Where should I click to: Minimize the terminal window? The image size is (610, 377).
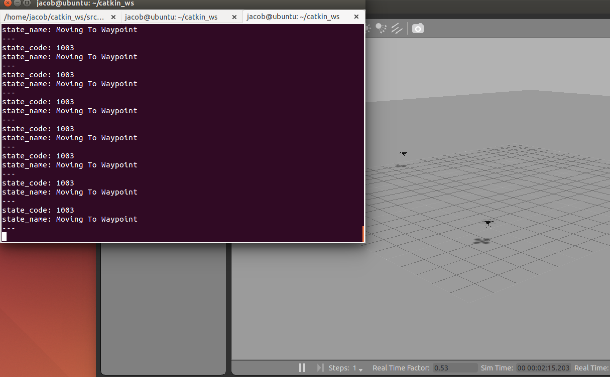(17, 3)
